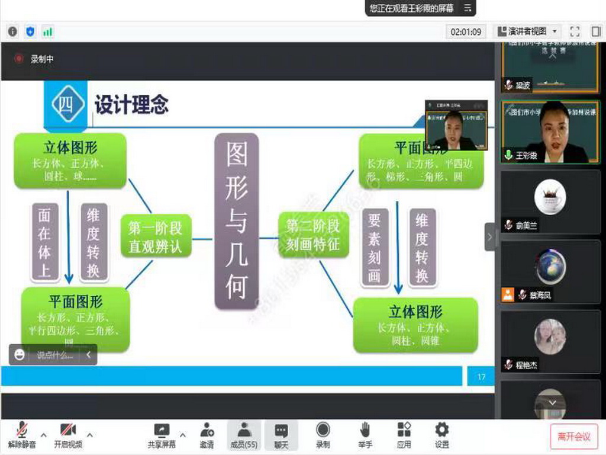Toggle recording with 录制
The width and height of the screenshot is (606, 455).
tap(323, 435)
